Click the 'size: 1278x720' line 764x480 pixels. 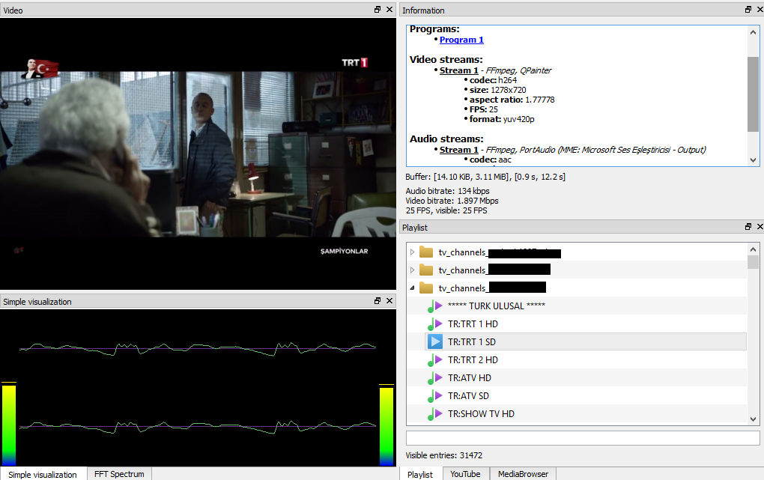[x=497, y=90]
